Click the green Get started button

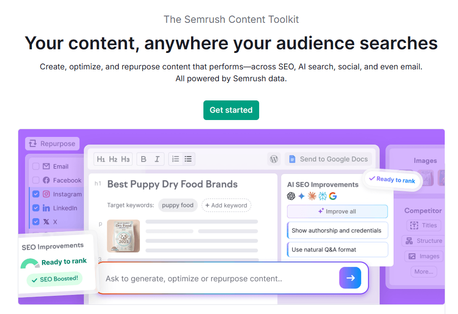(x=231, y=110)
